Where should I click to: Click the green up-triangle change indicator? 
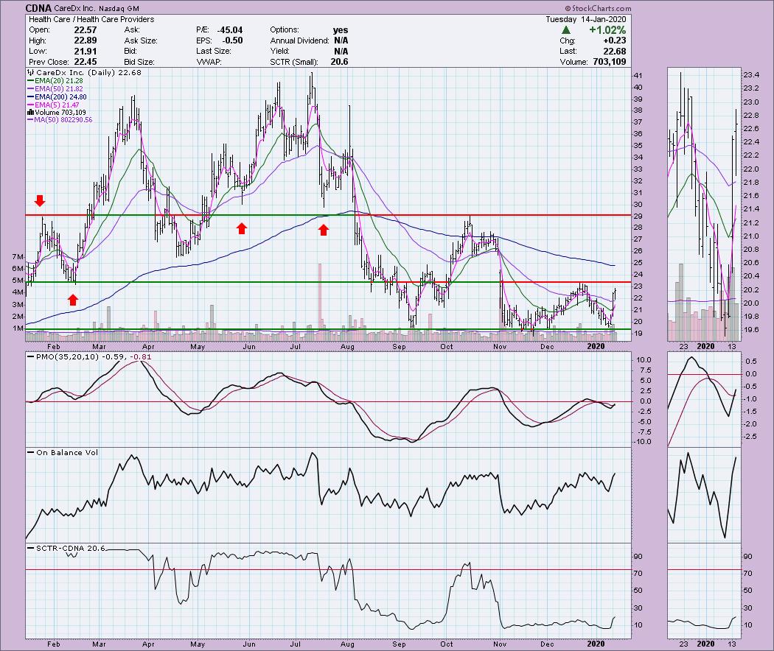pos(566,30)
